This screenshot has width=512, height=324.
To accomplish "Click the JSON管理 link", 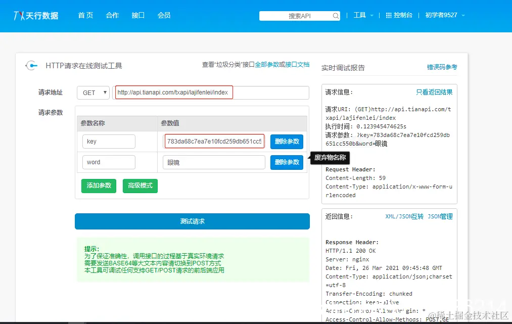I will (x=440, y=216).
